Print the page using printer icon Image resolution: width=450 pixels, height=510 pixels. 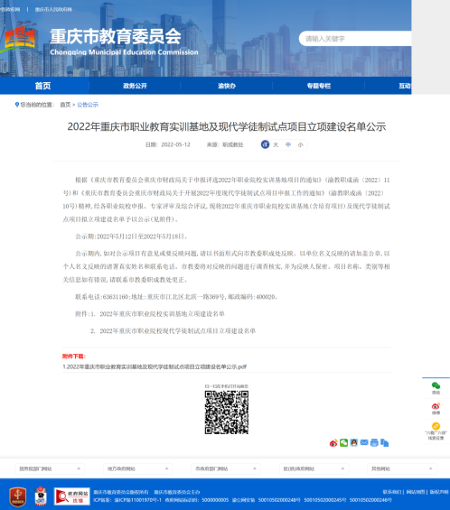coord(374,442)
